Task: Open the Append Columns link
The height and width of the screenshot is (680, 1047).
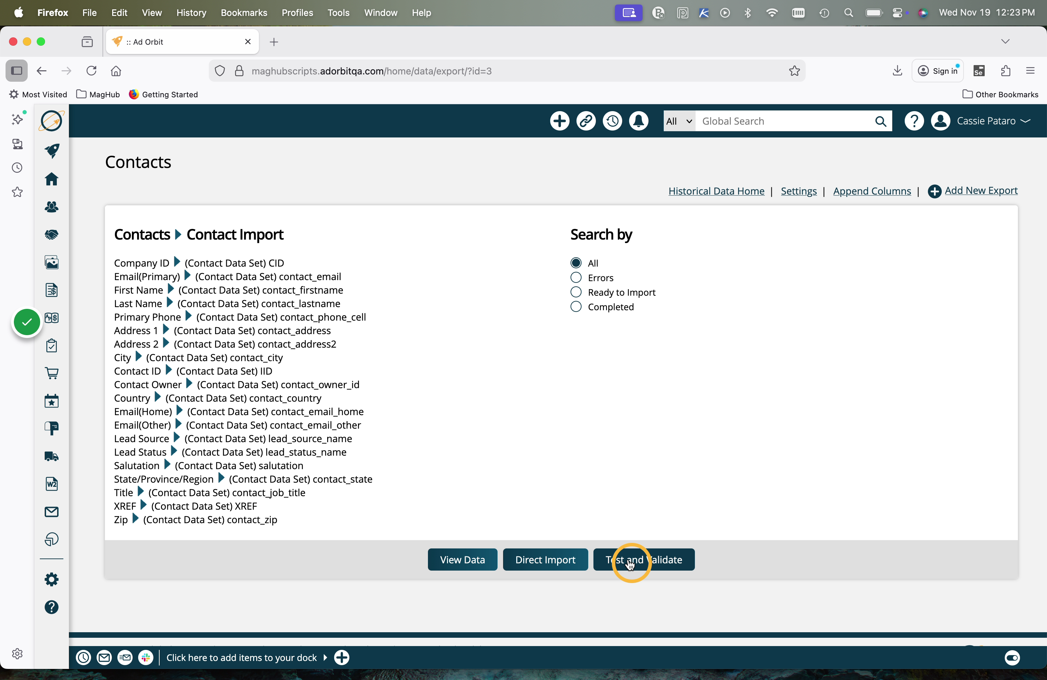Action: click(x=871, y=191)
